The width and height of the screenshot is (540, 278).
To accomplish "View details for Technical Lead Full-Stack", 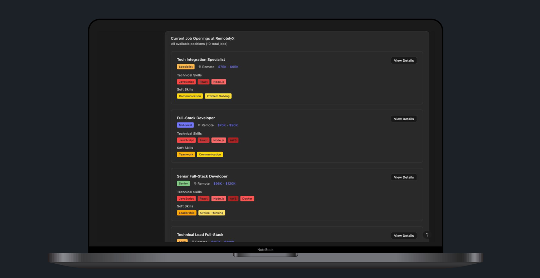I will 404,235.
